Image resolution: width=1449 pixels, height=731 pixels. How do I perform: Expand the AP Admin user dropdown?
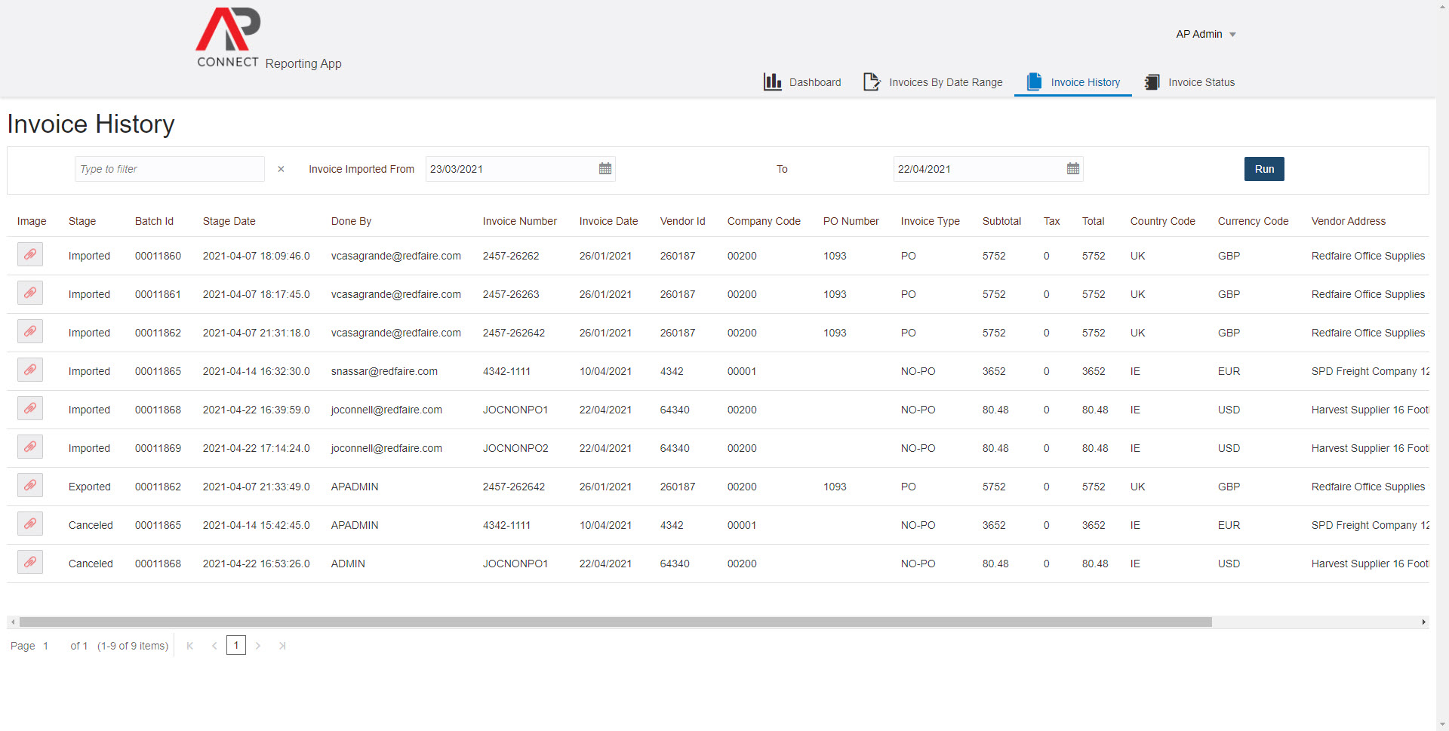coord(1205,34)
